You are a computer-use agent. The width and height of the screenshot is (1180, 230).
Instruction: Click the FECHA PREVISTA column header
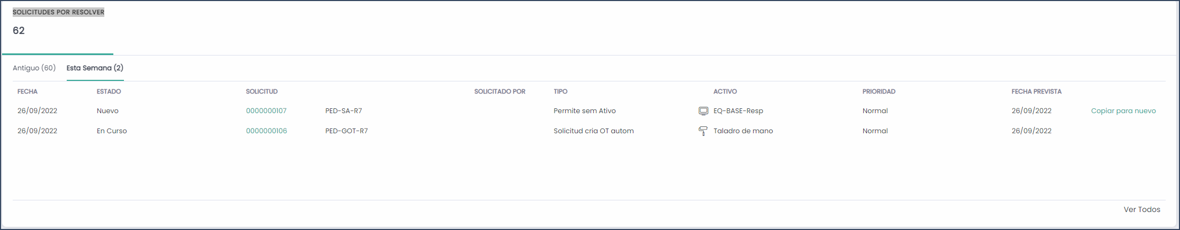click(x=1036, y=91)
